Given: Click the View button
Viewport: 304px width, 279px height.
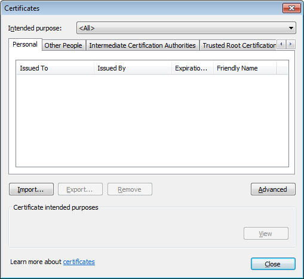Looking at the screenshot, I should [x=266, y=234].
